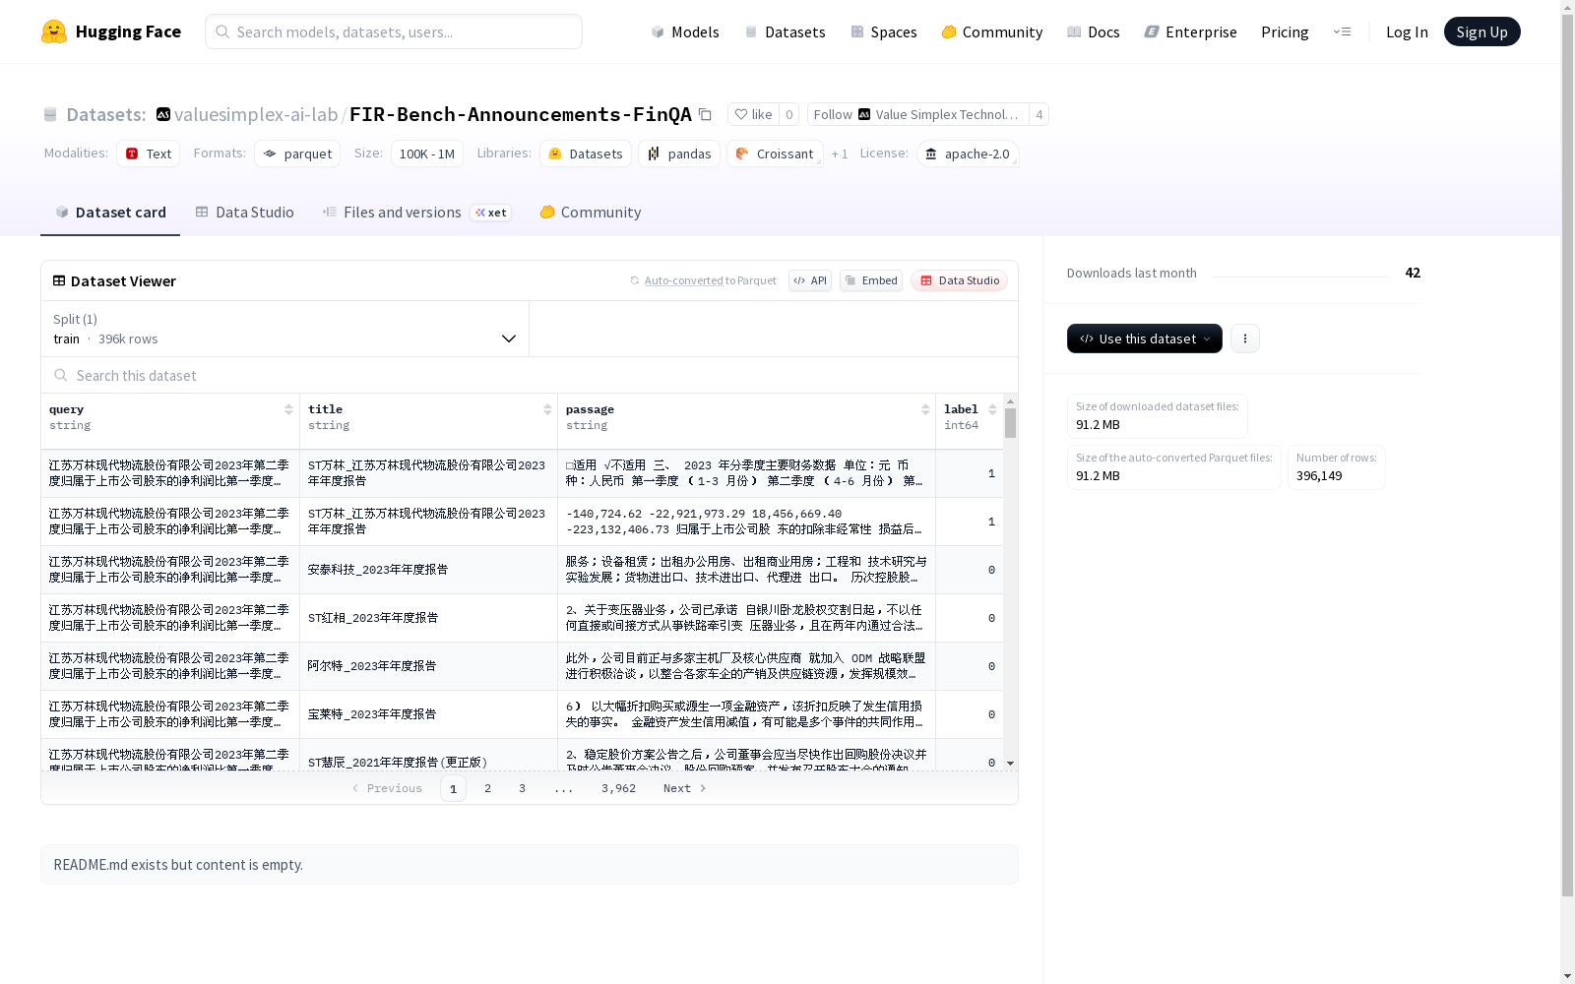Open Spaces in top navigation
This screenshot has height=984, width=1575.
pyautogui.click(x=883, y=31)
